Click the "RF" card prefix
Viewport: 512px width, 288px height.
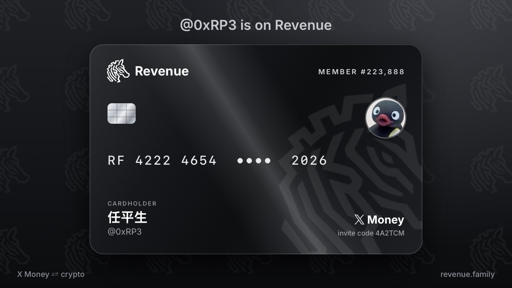pyautogui.click(x=116, y=160)
